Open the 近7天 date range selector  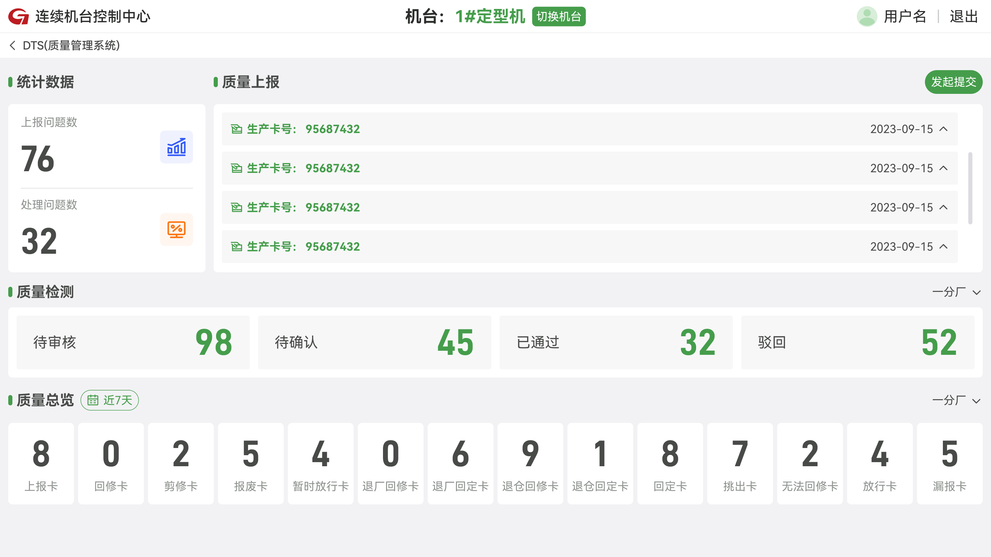pos(110,400)
